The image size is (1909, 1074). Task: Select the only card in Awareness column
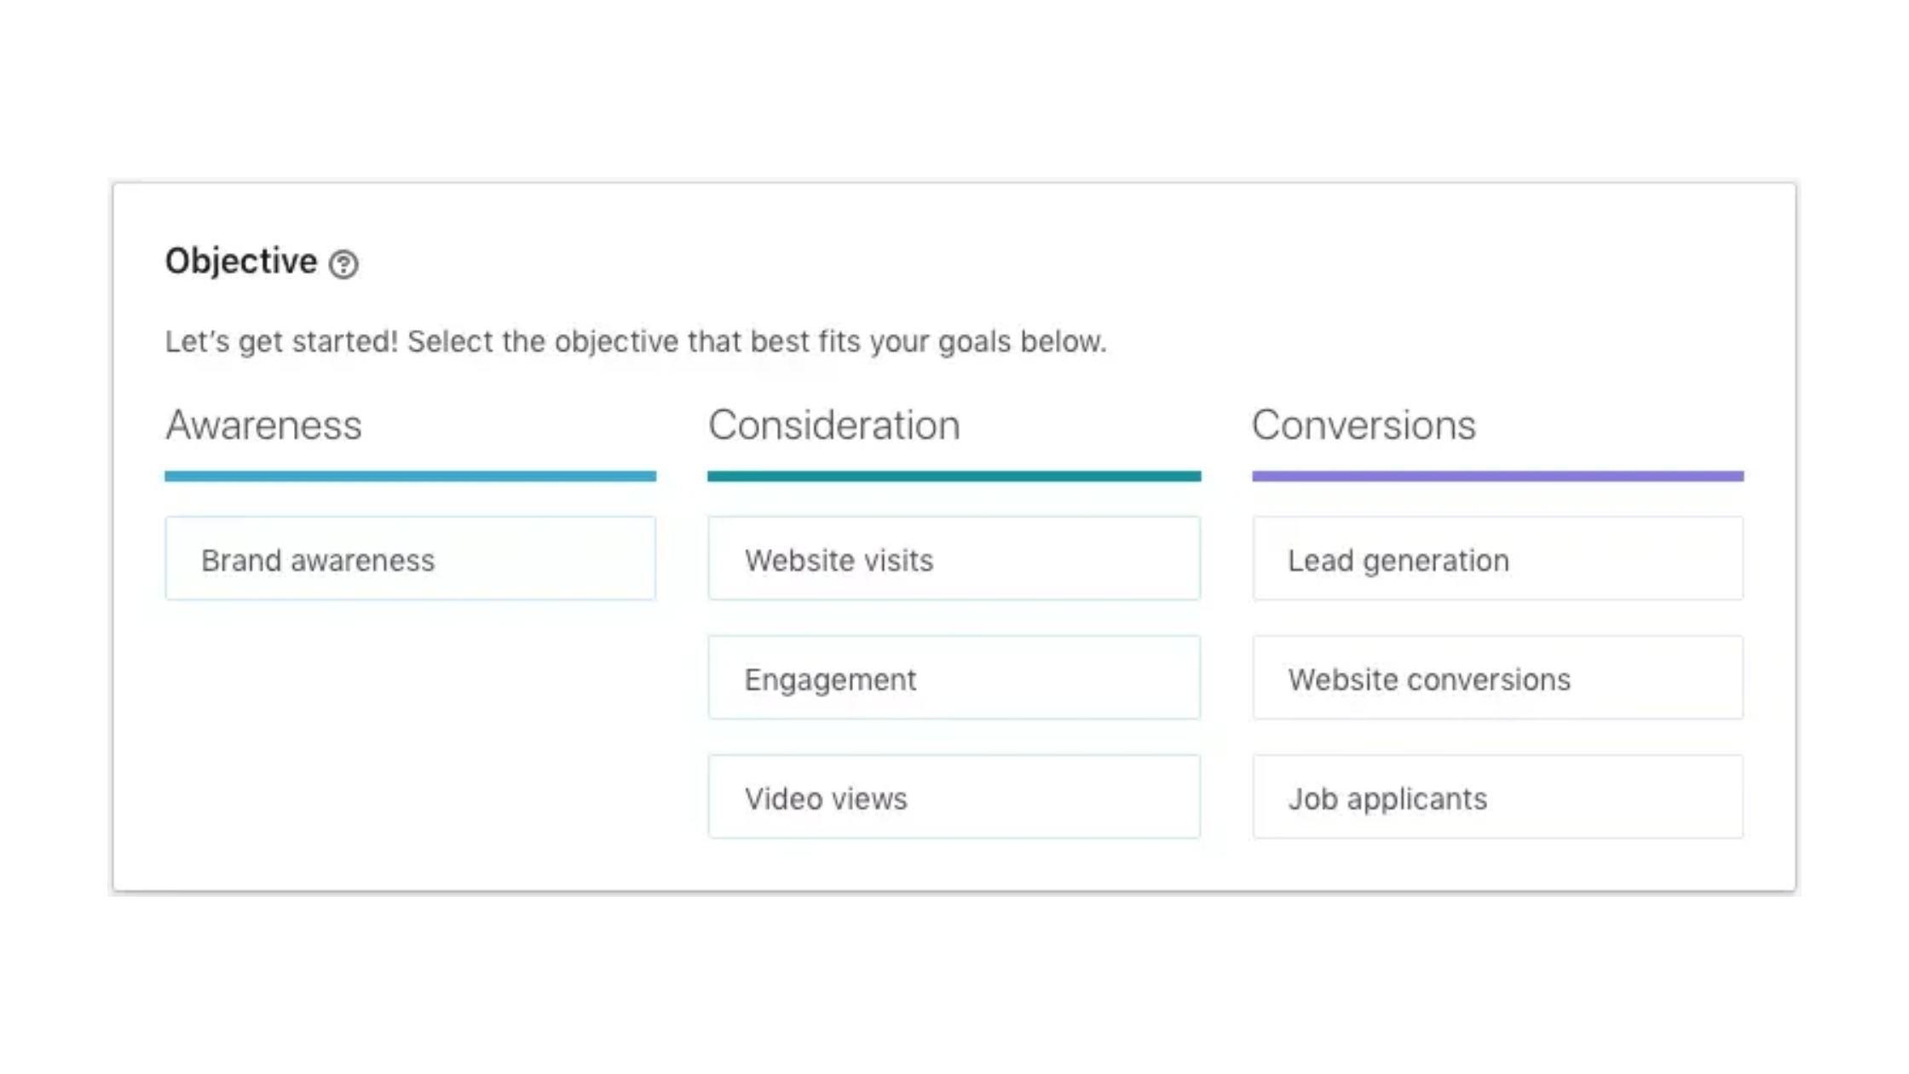tap(411, 559)
